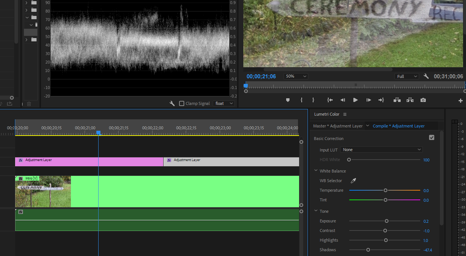The image size is (466, 256).
Task: Open the Full playback resolution dropdown
Action: click(406, 76)
